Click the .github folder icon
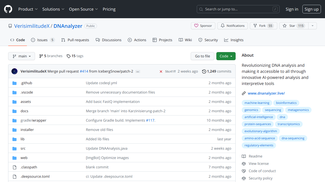Image resolution: width=325 pixels, height=182 pixels. (14, 83)
